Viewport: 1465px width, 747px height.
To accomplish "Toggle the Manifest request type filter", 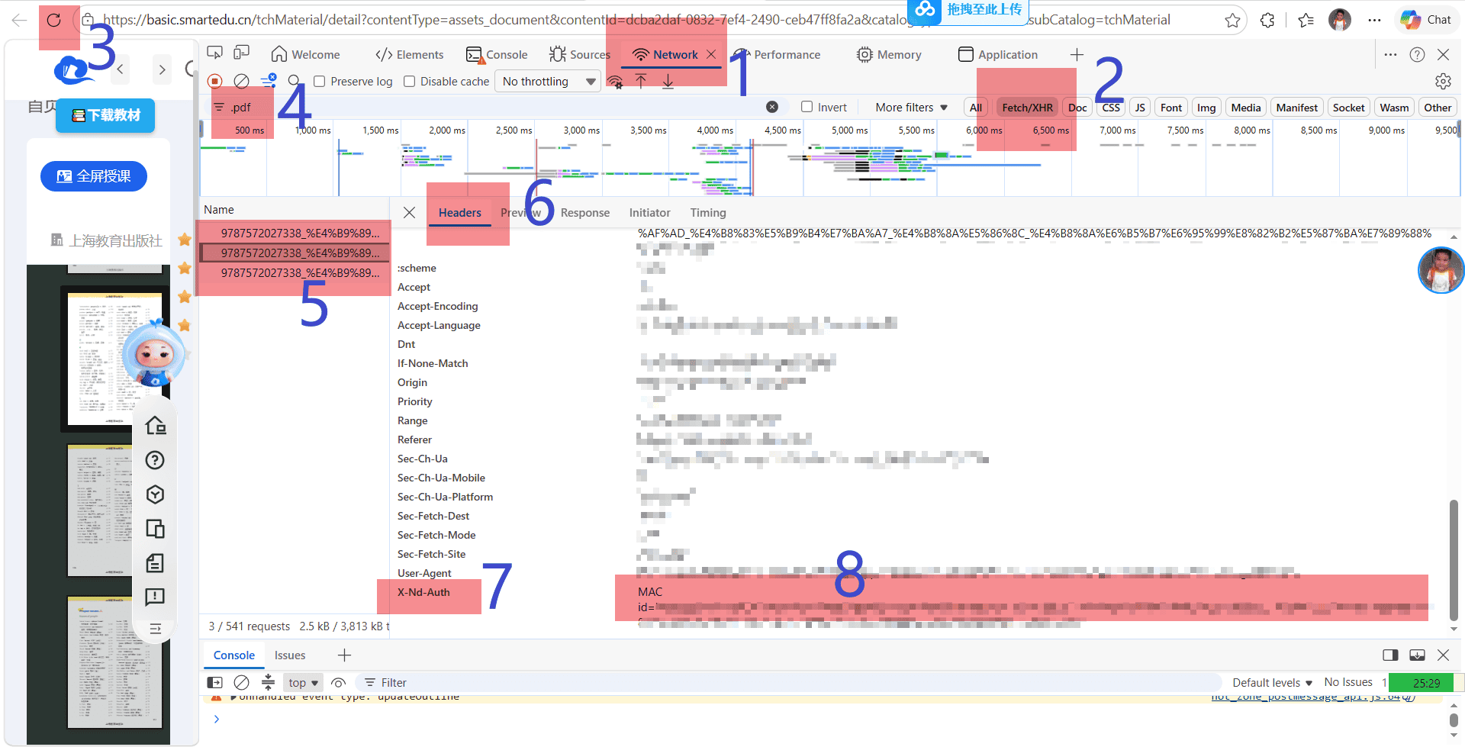I will tap(1297, 108).
